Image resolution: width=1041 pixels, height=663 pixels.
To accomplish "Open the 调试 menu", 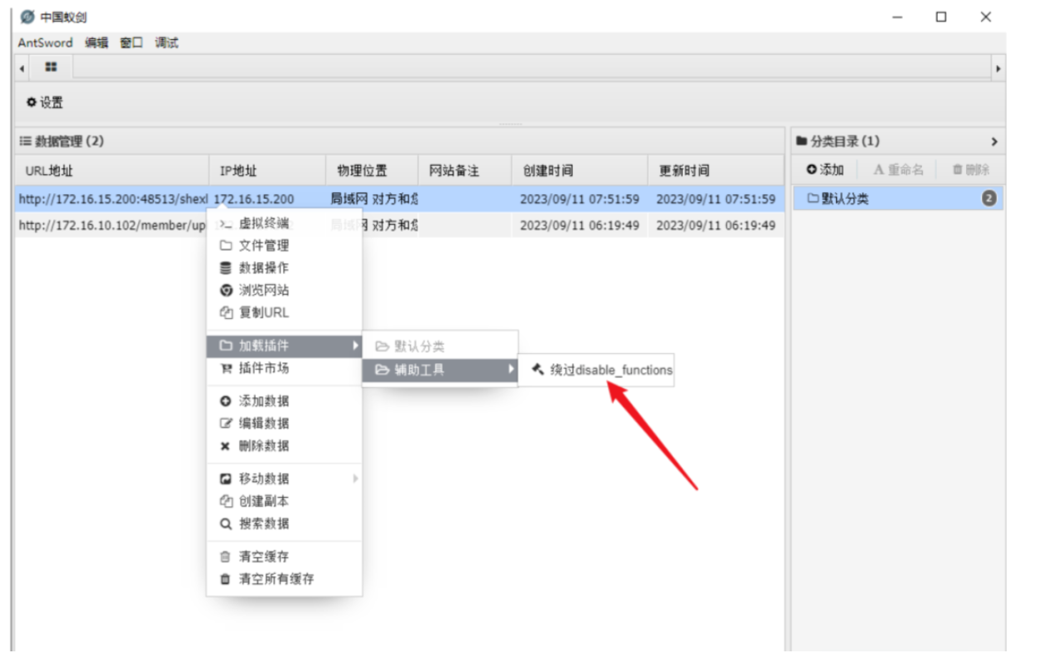I will (167, 42).
